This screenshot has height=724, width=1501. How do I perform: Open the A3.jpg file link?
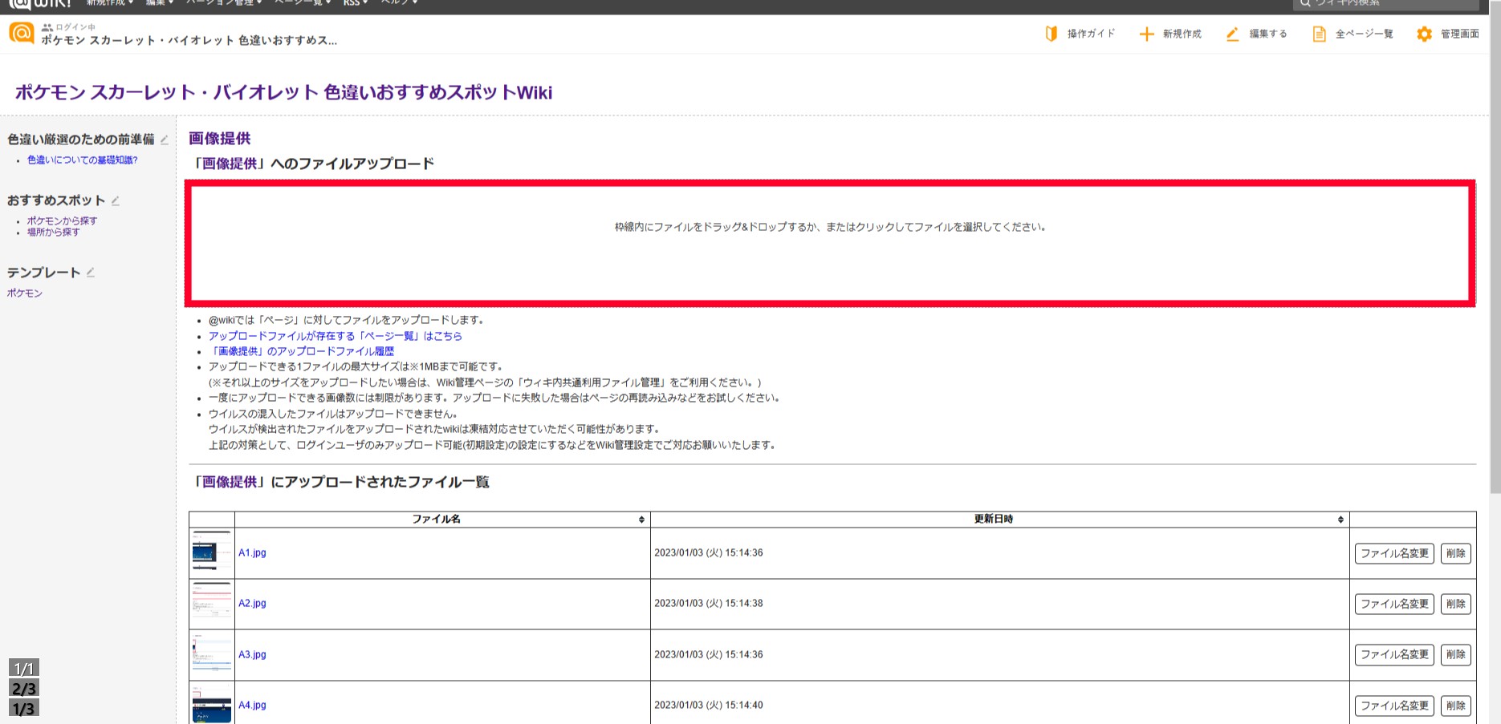(252, 654)
